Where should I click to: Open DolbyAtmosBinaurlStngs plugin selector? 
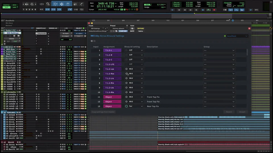(98, 31)
